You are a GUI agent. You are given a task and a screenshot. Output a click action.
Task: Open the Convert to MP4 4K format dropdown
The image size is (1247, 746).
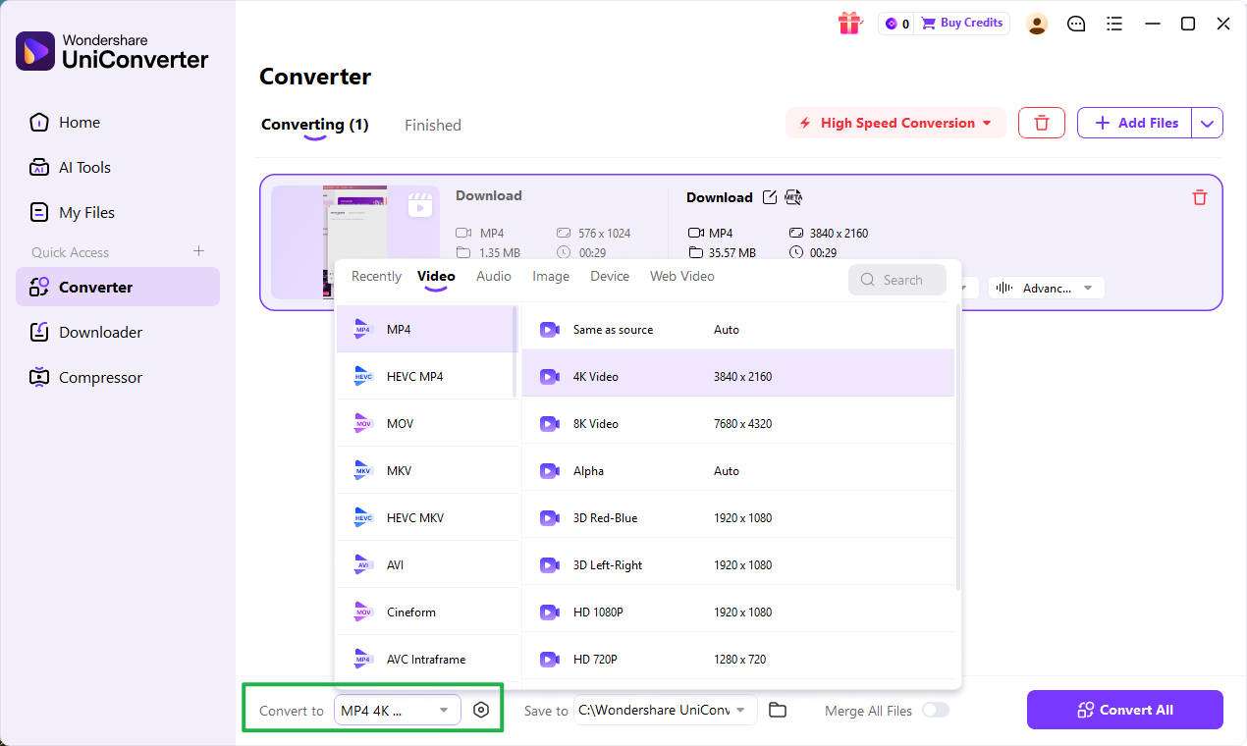(x=398, y=710)
